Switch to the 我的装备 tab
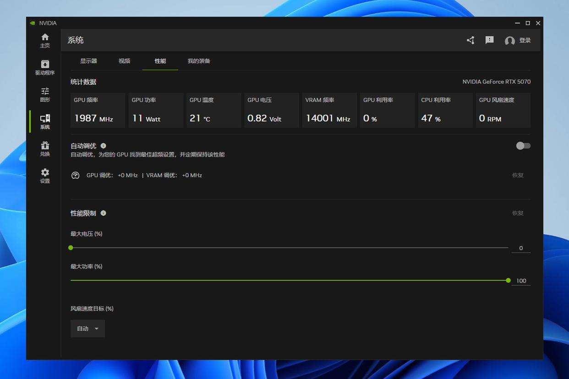 199,61
